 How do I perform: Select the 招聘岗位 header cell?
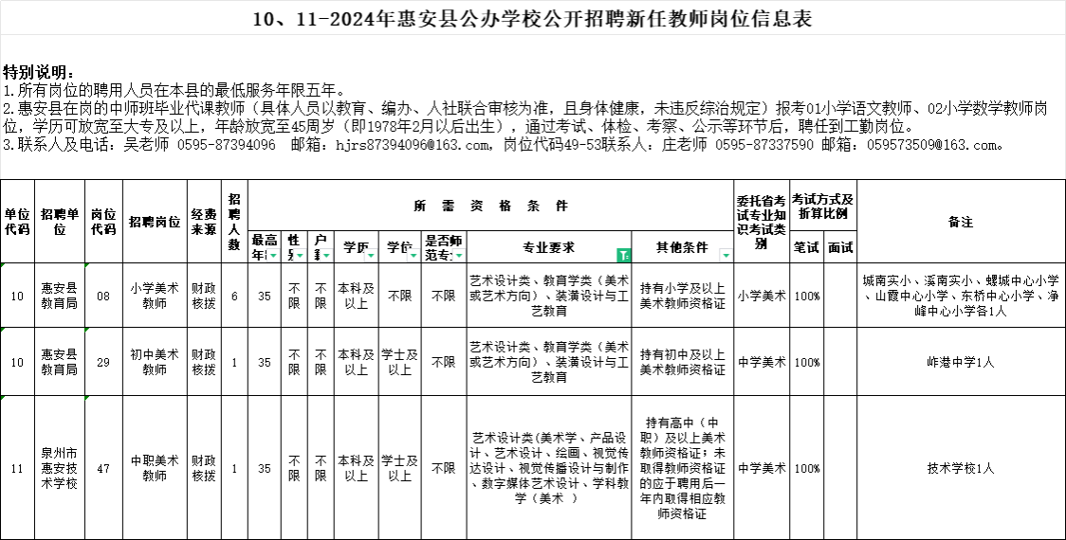point(155,222)
